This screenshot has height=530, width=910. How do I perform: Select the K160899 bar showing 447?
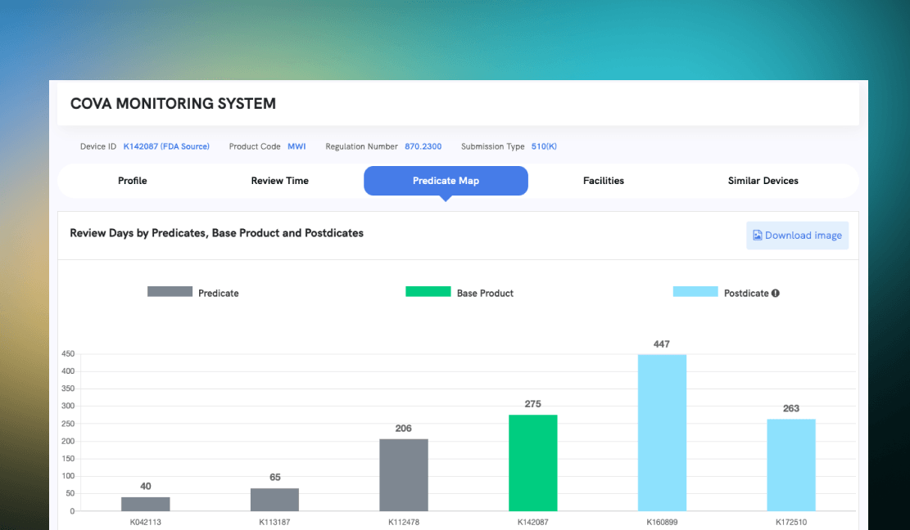pyautogui.click(x=662, y=433)
